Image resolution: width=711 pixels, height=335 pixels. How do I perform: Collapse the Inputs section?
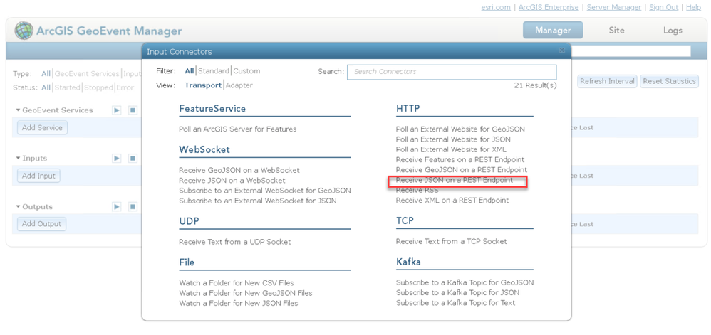click(x=19, y=158)
